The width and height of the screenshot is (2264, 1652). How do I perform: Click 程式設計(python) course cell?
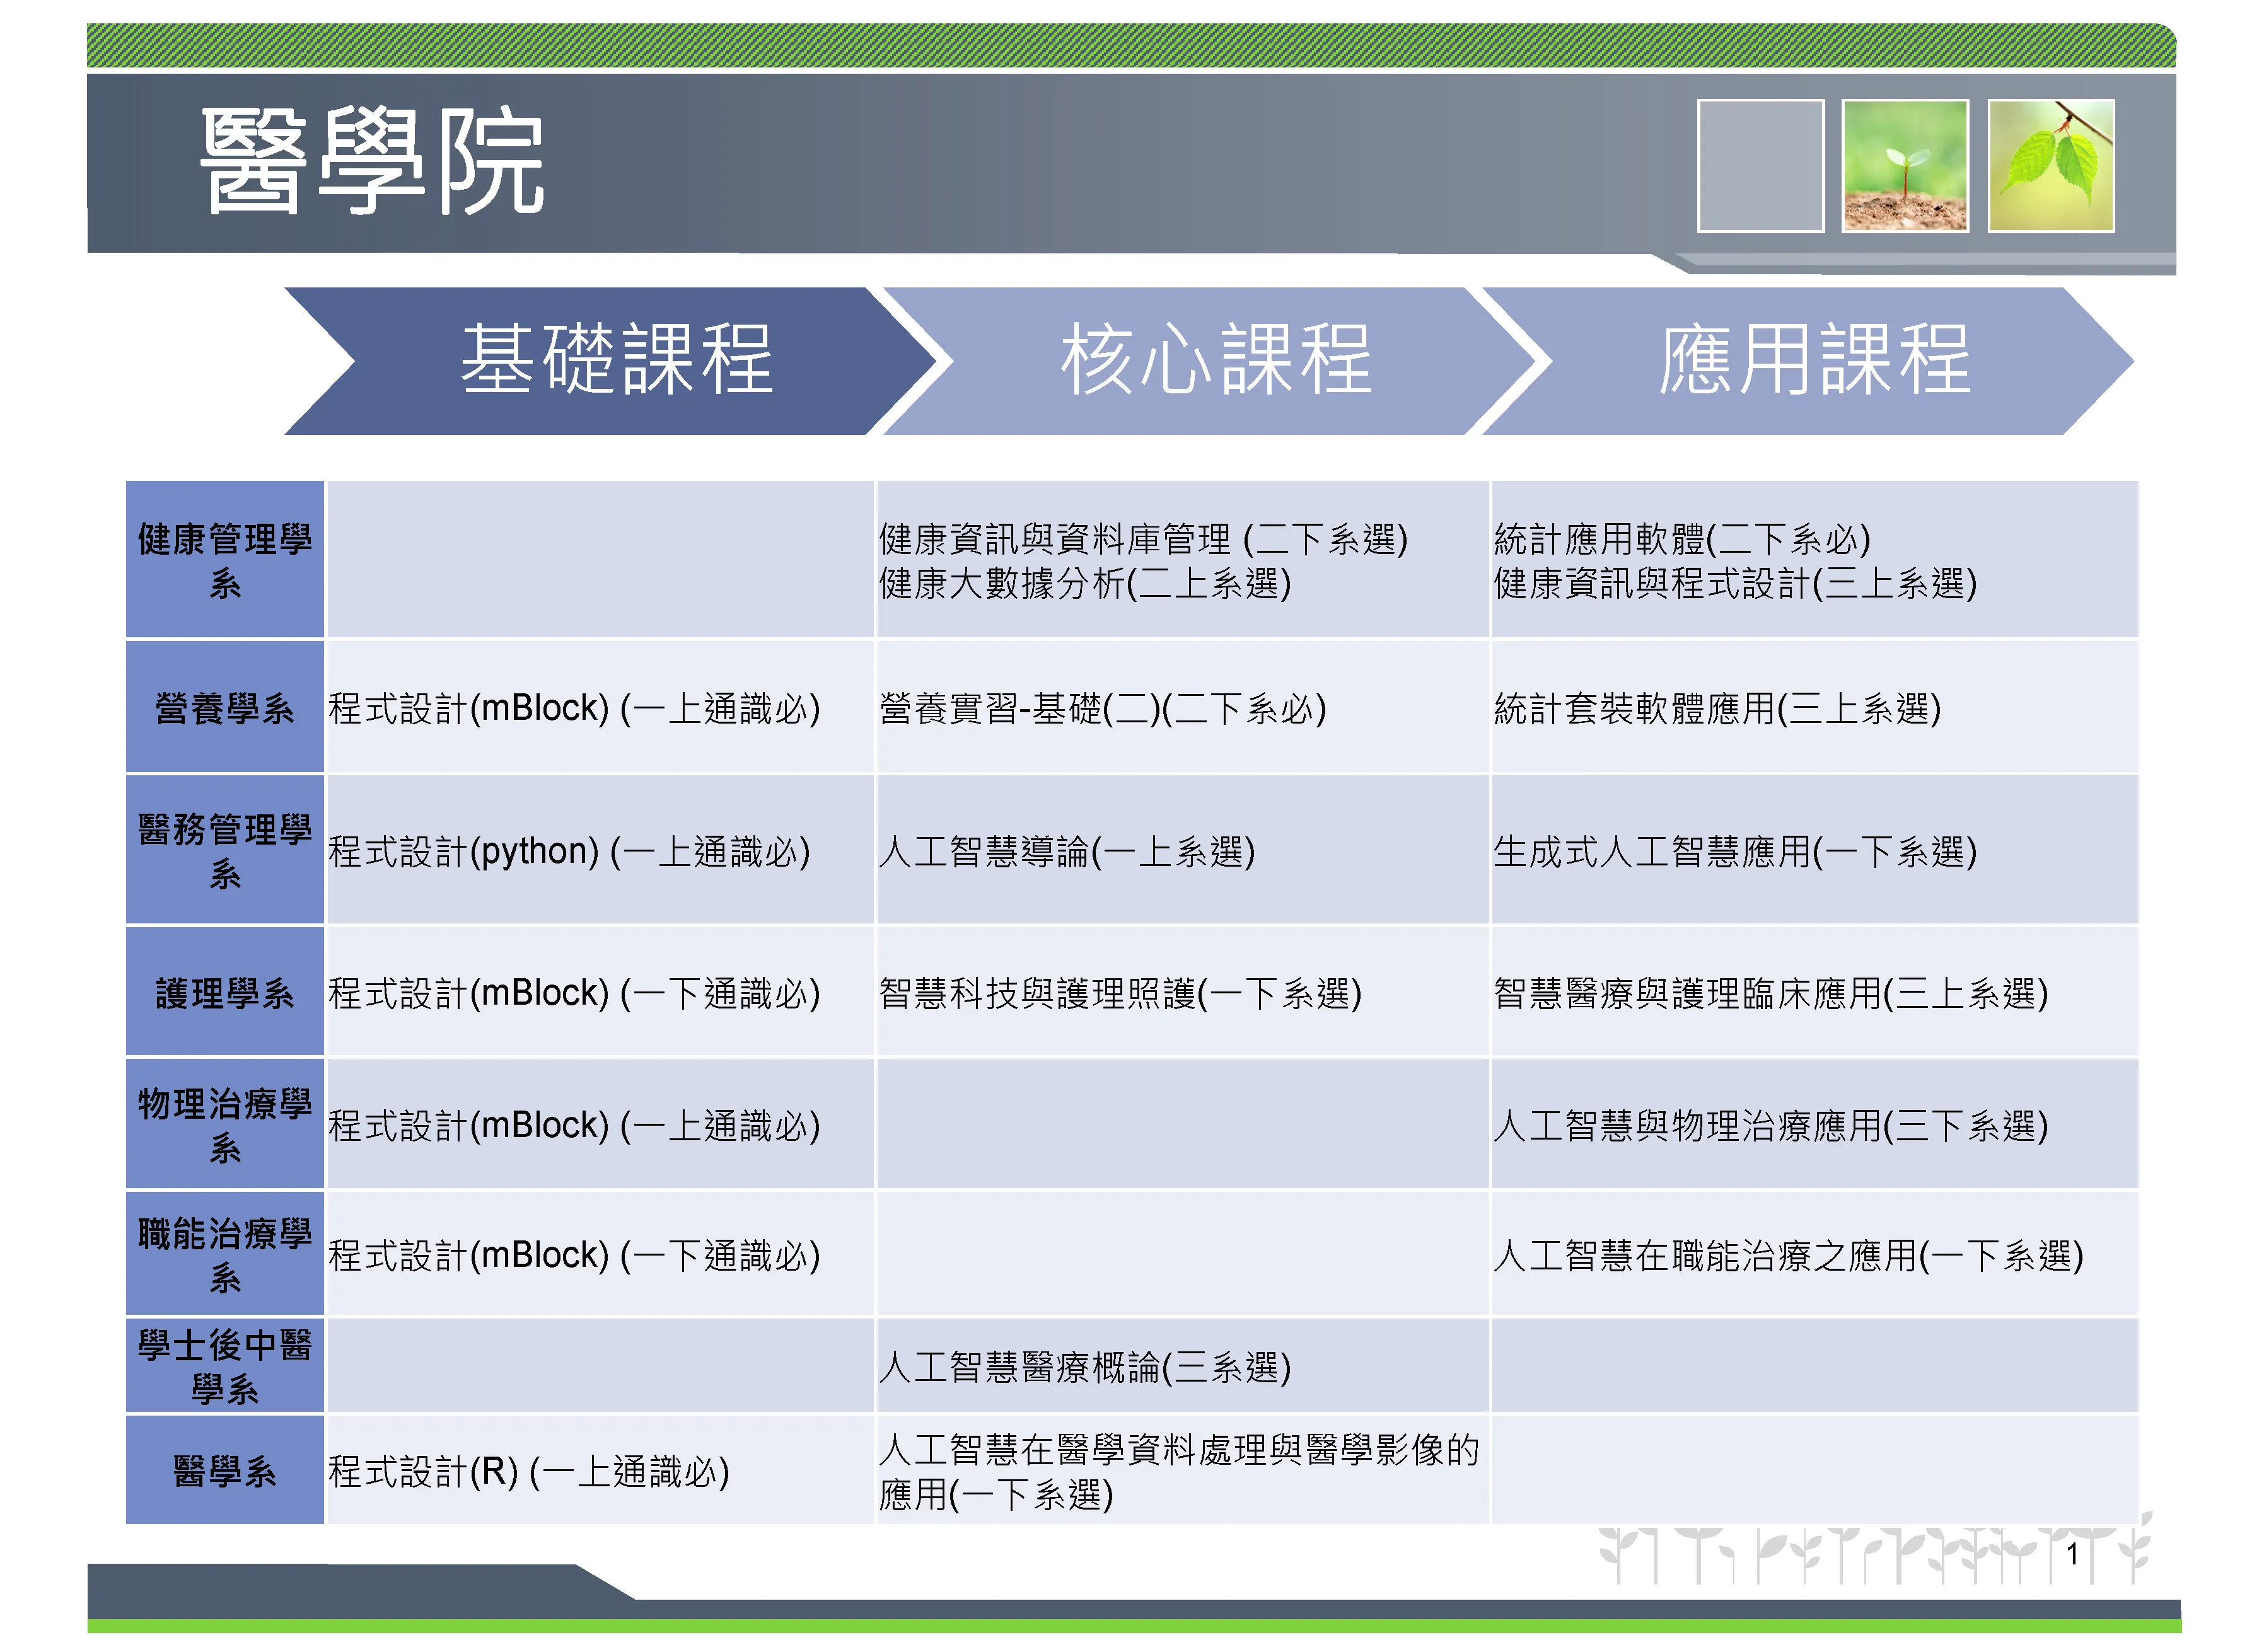click(569, 852)
